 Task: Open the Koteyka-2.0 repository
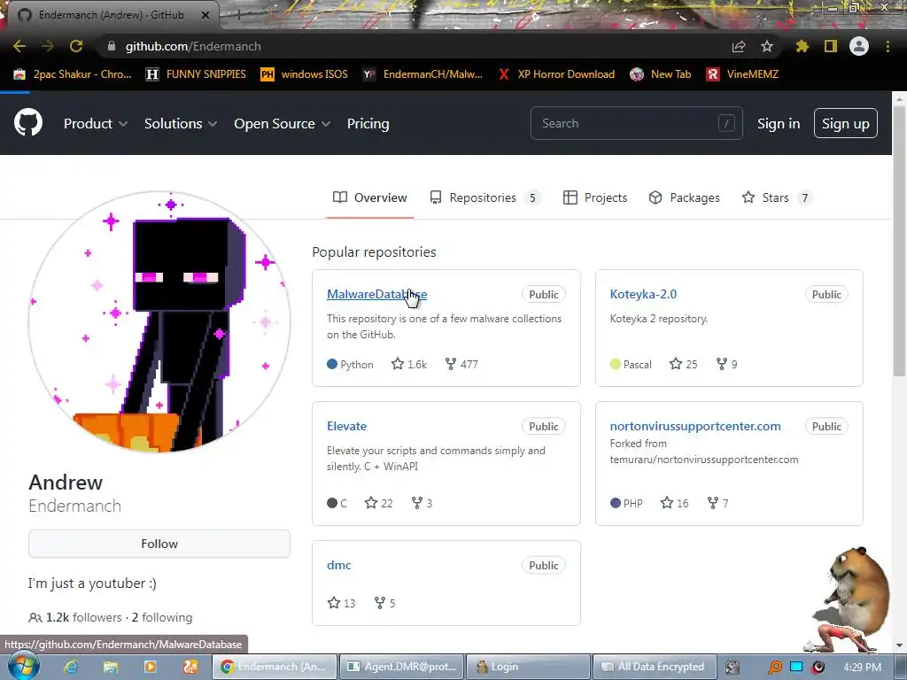pos(643,294)
